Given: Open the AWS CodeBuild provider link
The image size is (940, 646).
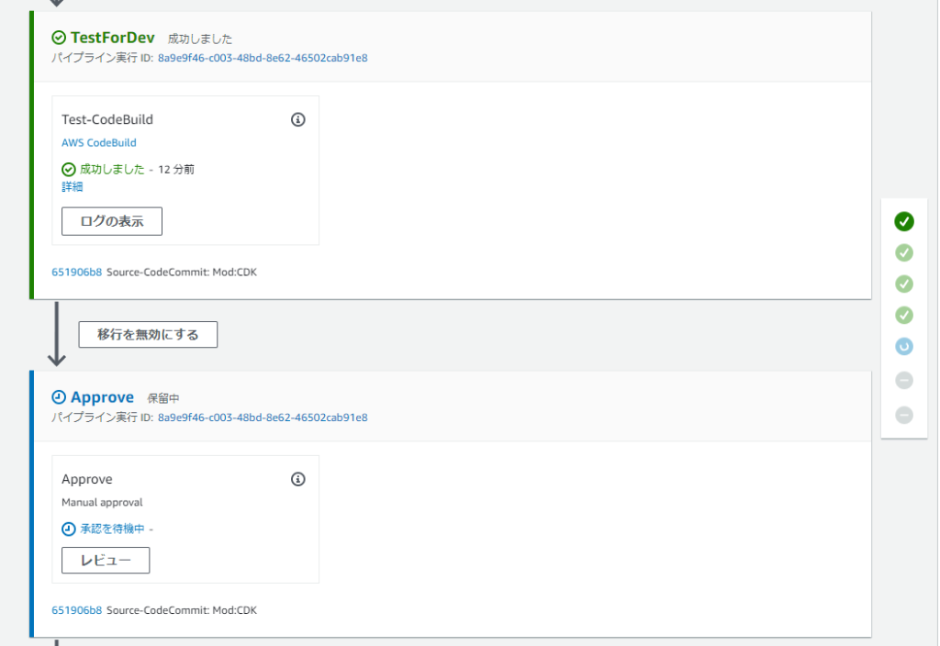Looking at the screenshot, I should [x=99, y=142].
